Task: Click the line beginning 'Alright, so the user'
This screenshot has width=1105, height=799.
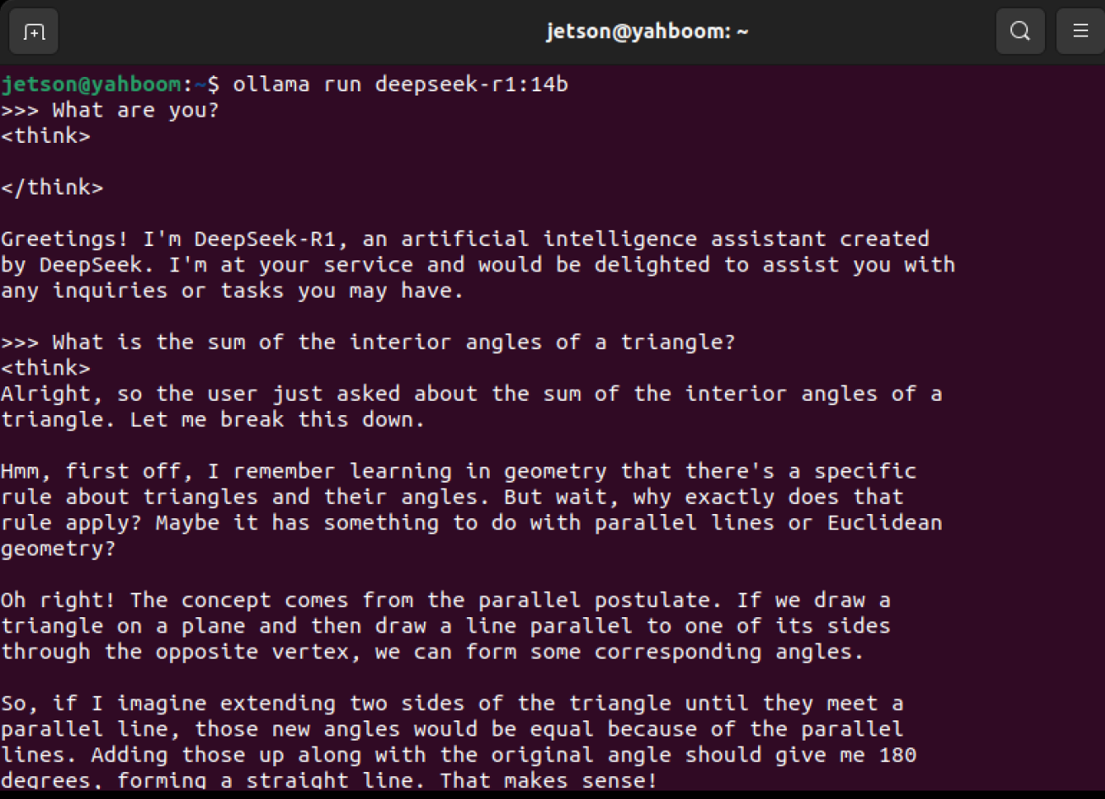Action: tap(471, 394)
